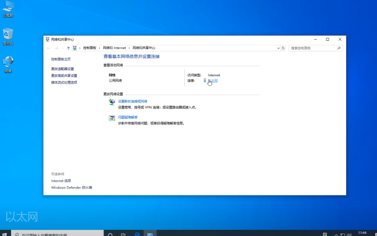Viewport: 377px width, 236px height.
Task: Open the address bar history dropdown
Action: (x=279, y=48)
